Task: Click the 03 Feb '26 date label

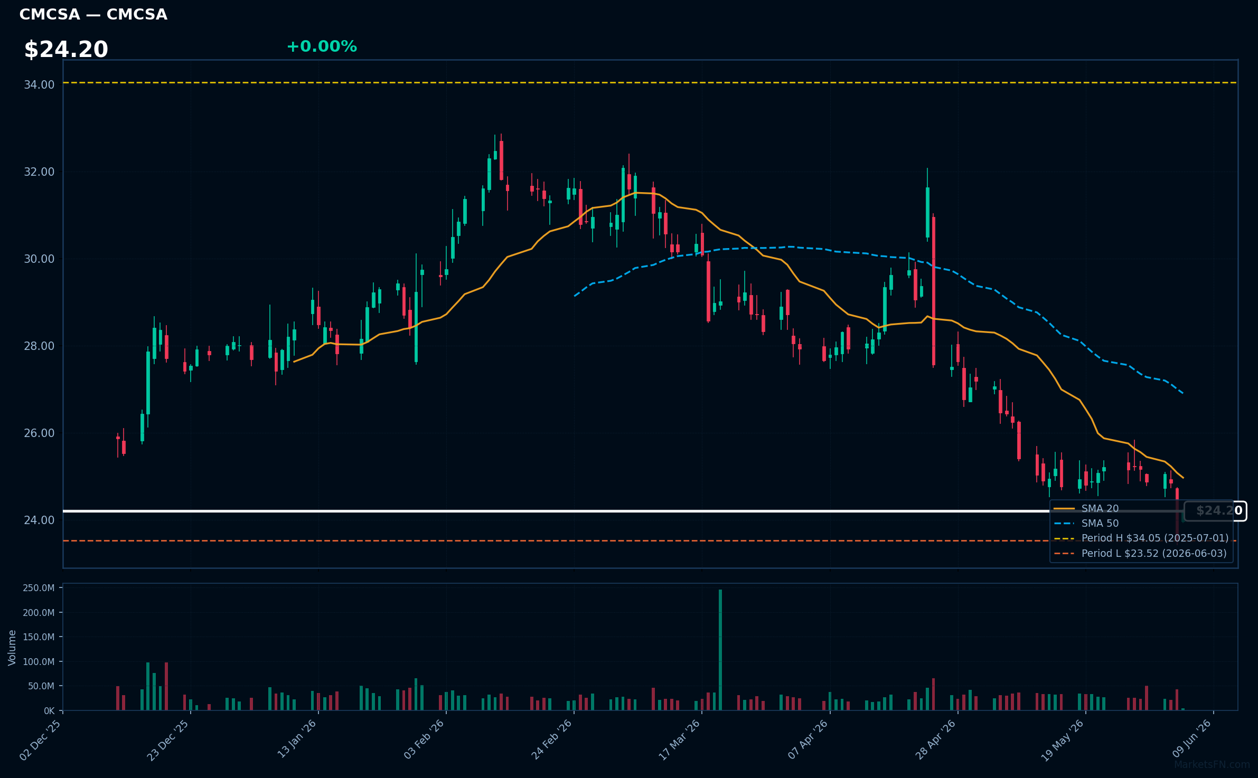Action: coord(424,739)
